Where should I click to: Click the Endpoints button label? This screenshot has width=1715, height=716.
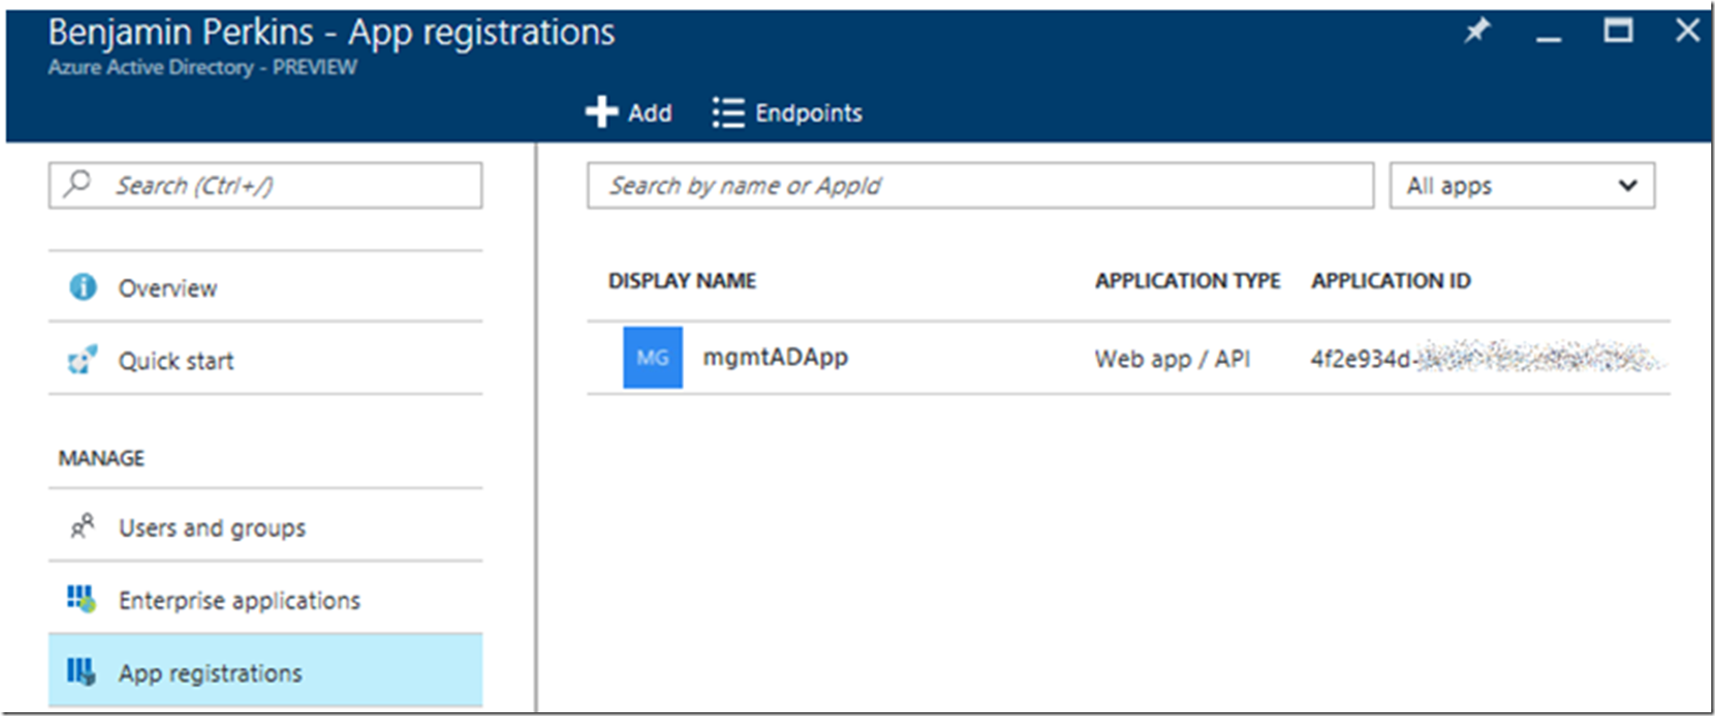[x=808, y=113]
